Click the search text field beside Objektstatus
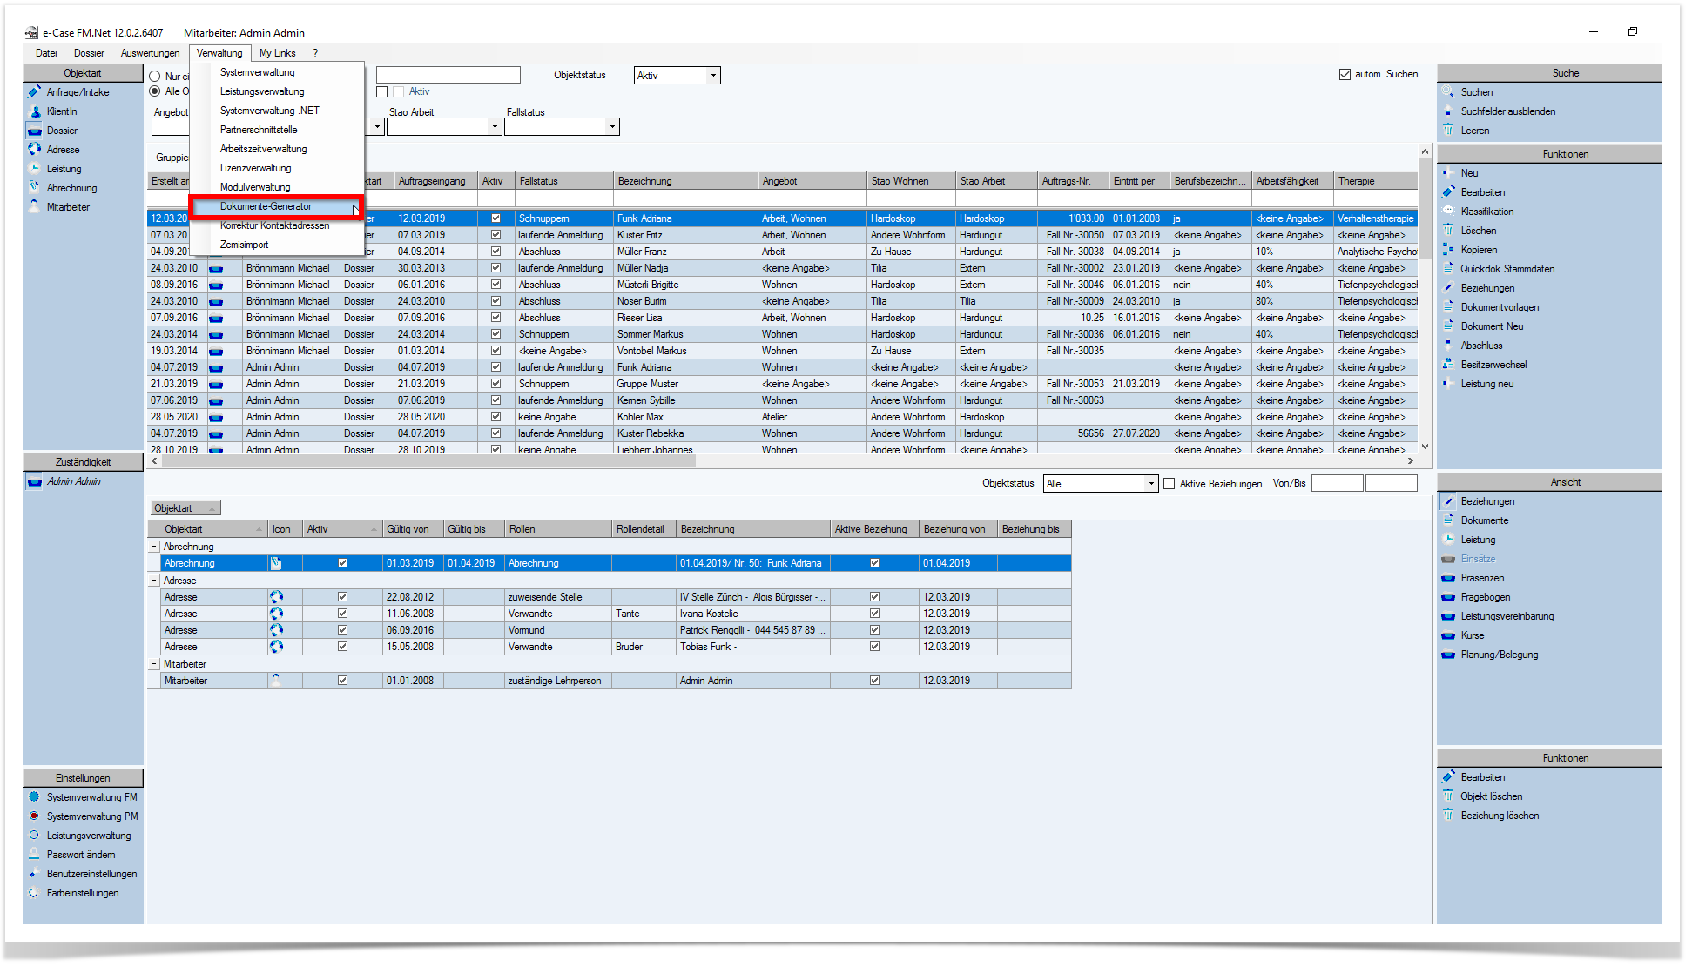The width and height of the screenshot is (1692, 967). (x=448, y=75)
